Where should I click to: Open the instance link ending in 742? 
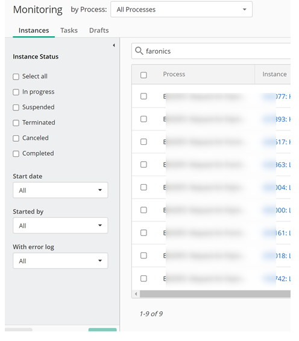[276, 279]
